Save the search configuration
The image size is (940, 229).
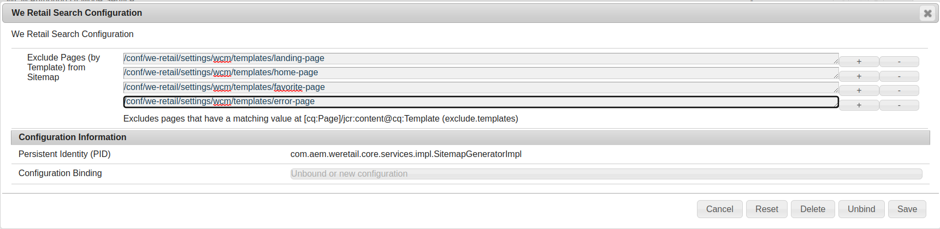click(907, 209)
